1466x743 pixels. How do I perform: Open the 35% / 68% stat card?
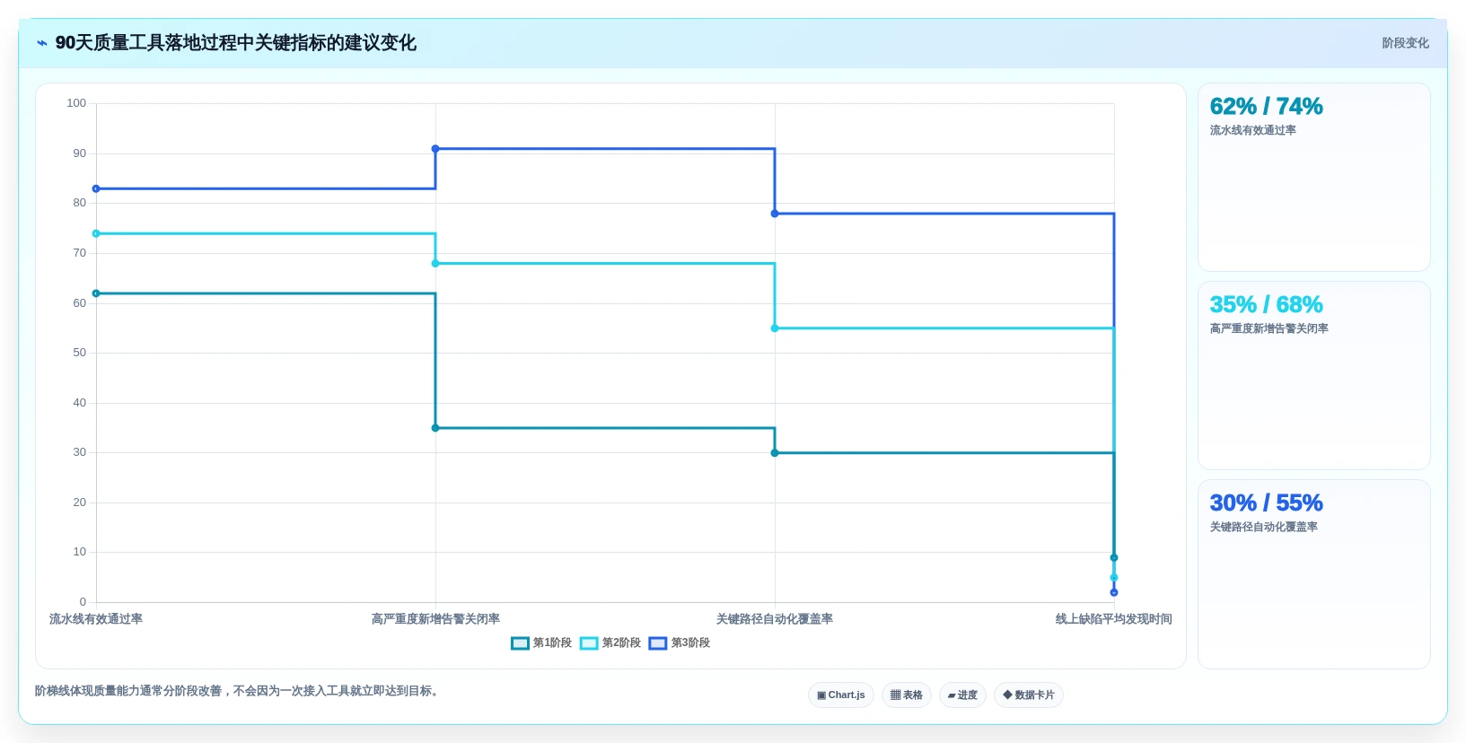coord(1314,376)
